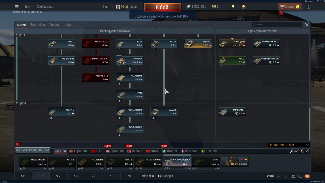Select the Китай nation tab

[x=152, y=151]
